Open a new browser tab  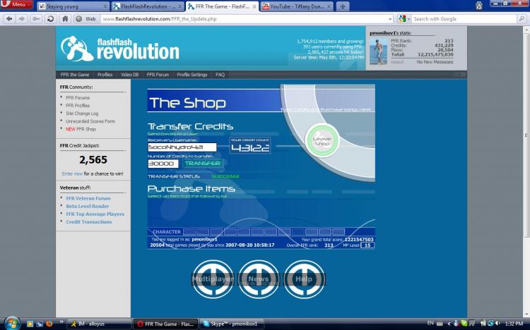343,6
